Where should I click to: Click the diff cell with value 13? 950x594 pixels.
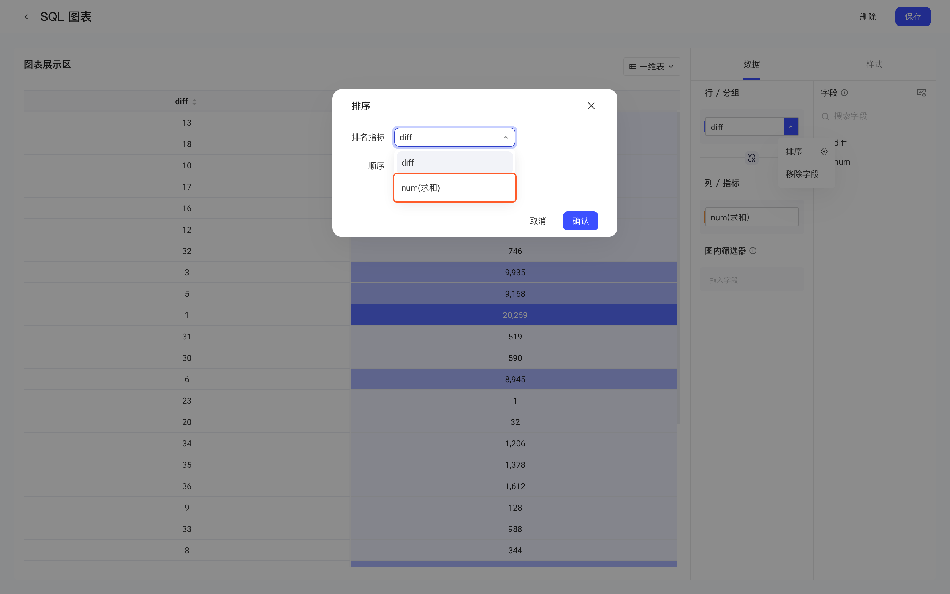(186, 123)
